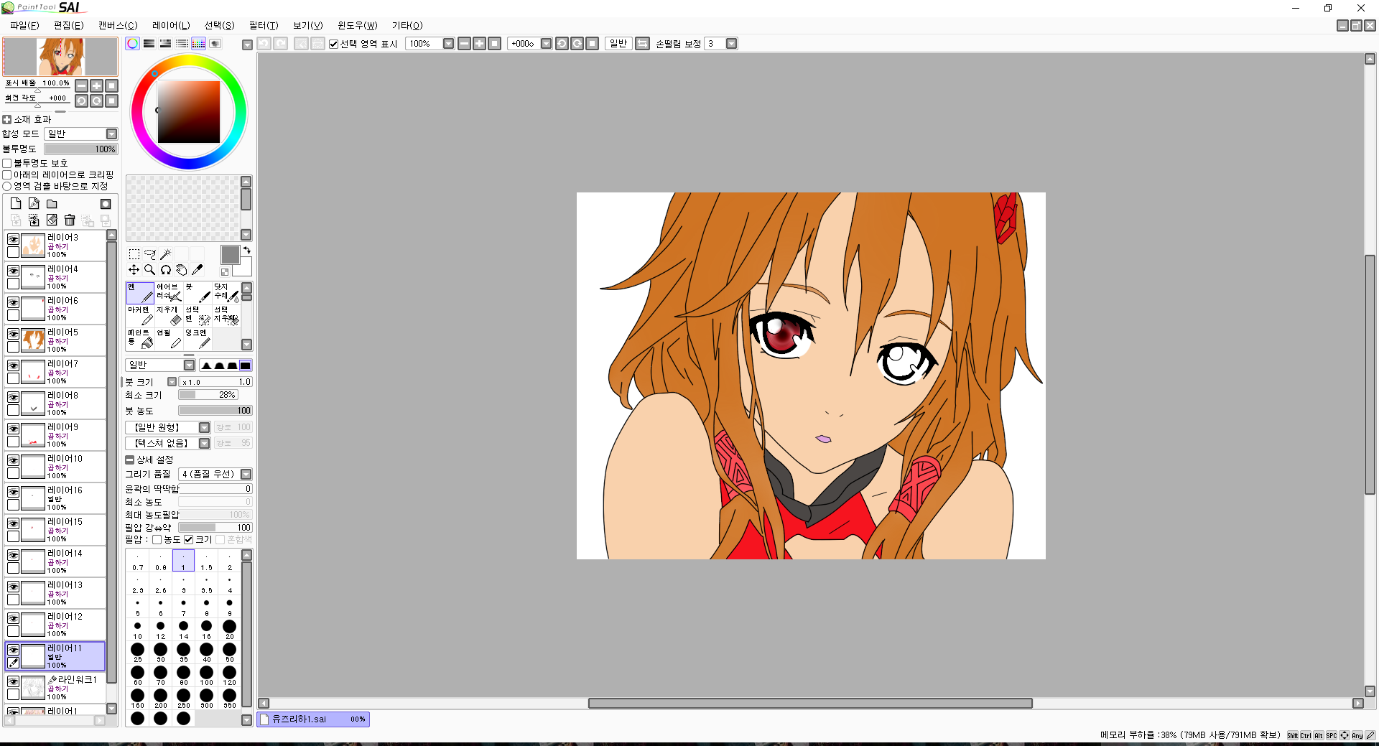Select the Eraser (지우개) tool
1379x746 pixels.
click(169, 316)
